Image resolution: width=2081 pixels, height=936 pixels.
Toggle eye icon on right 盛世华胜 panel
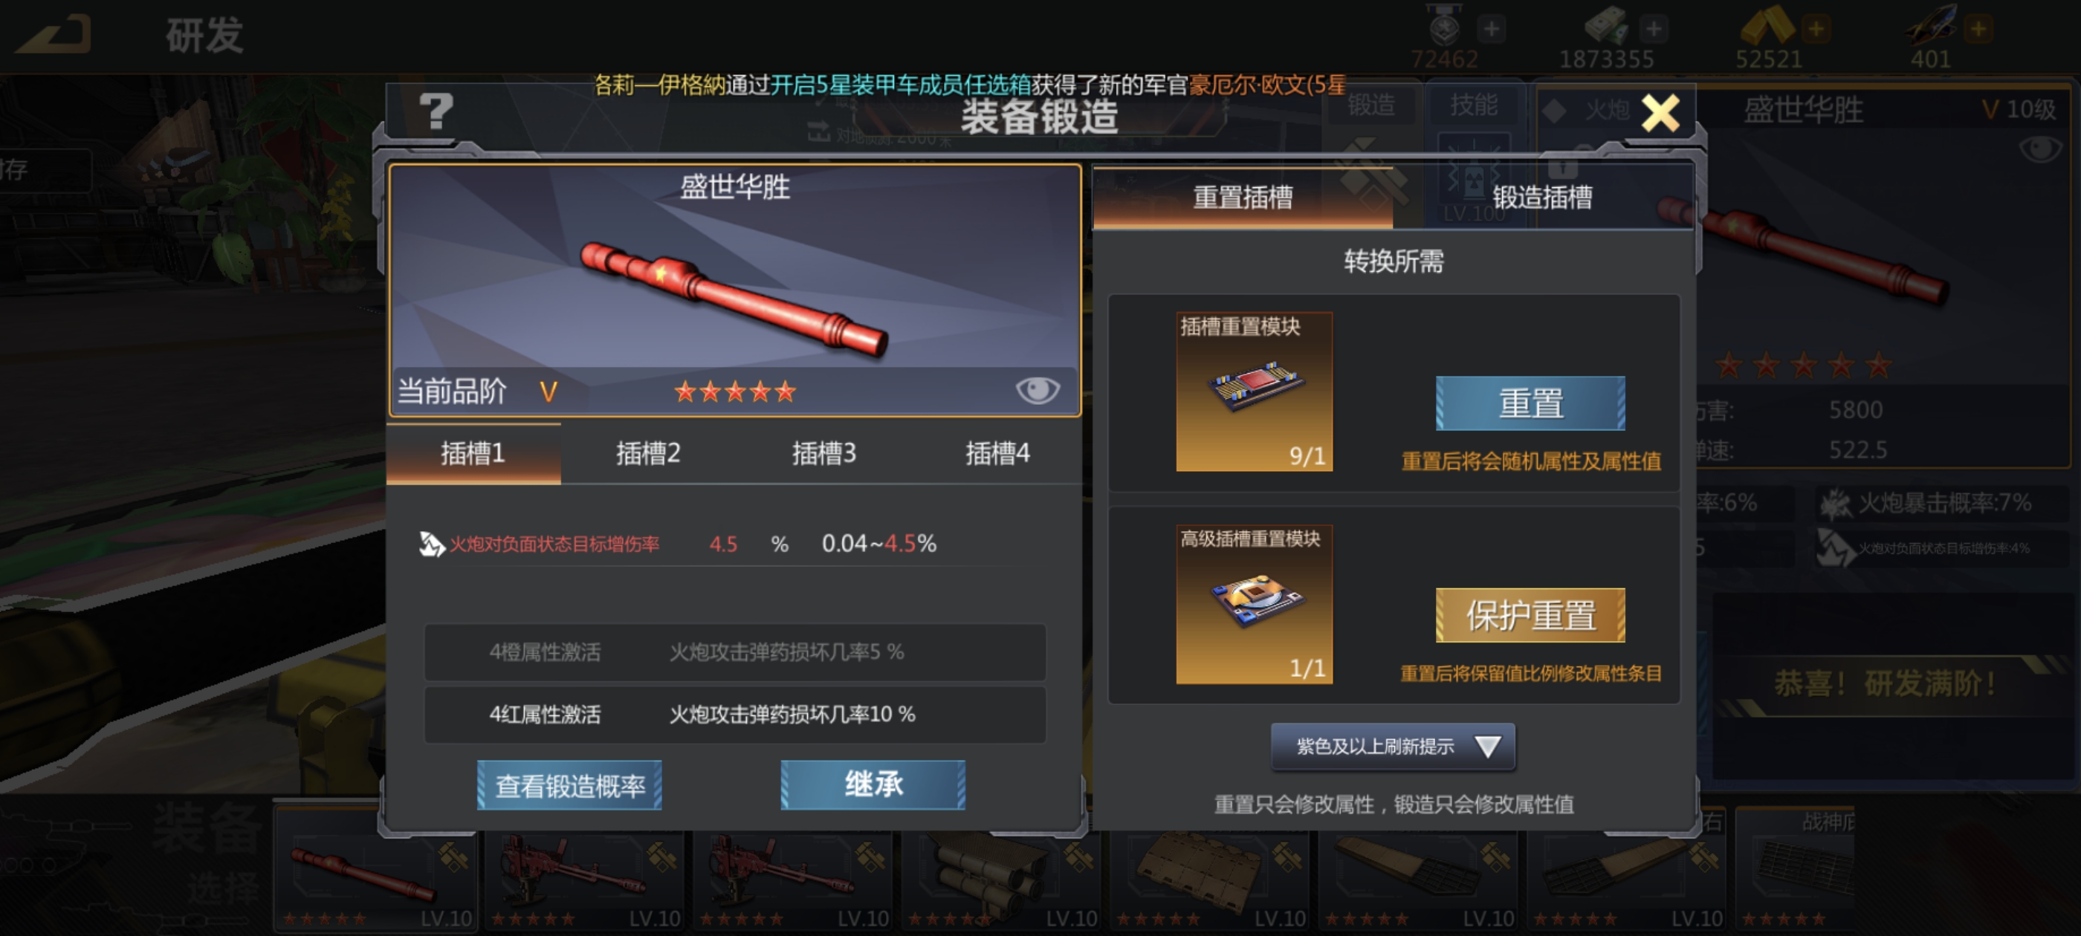pos(2041,149)
